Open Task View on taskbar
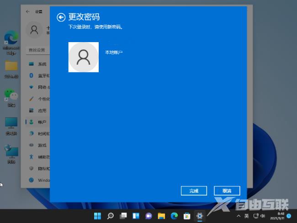This screenshot has height=223, width=297. click(123, 216)
